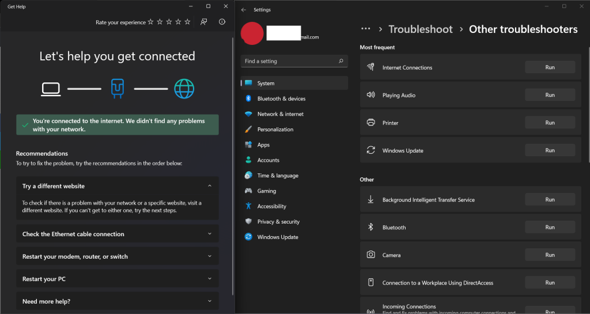Run the Bluetooth troubleshooter

point(550,227)
